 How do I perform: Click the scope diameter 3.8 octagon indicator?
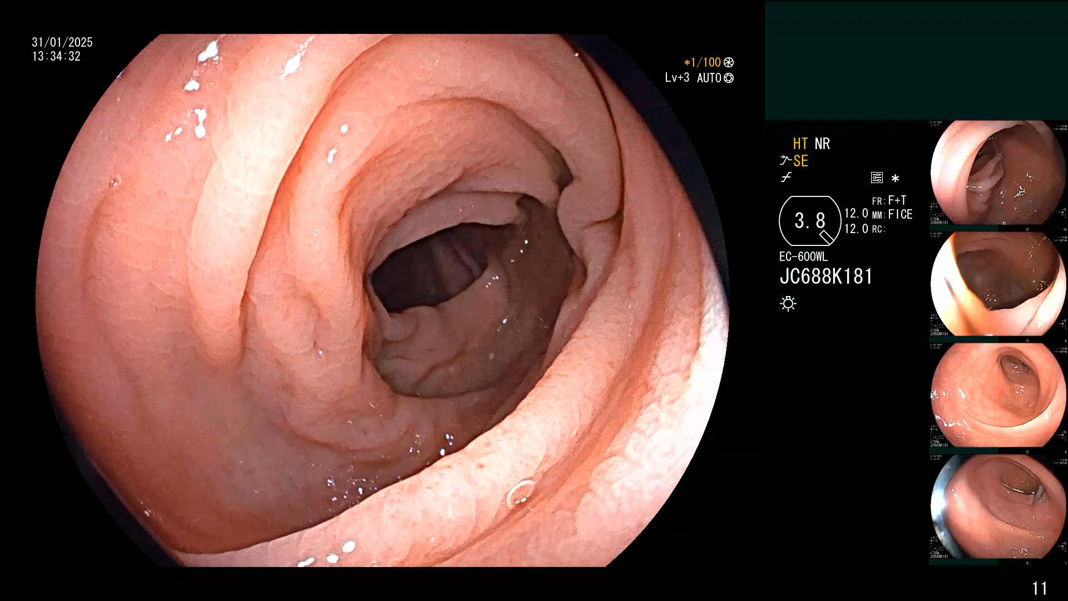pos(810,221)
